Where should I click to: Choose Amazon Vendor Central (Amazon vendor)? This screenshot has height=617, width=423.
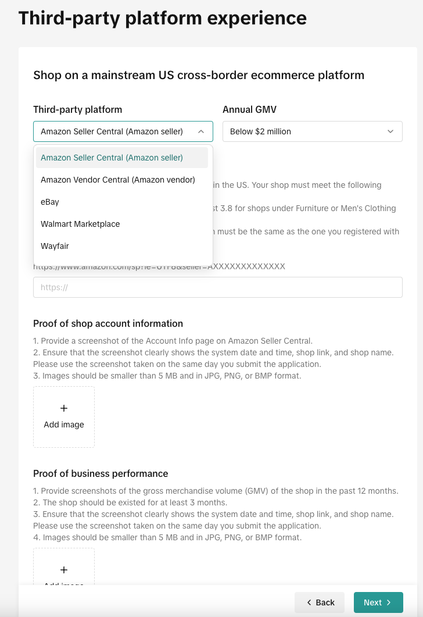(x=117, y=180)
